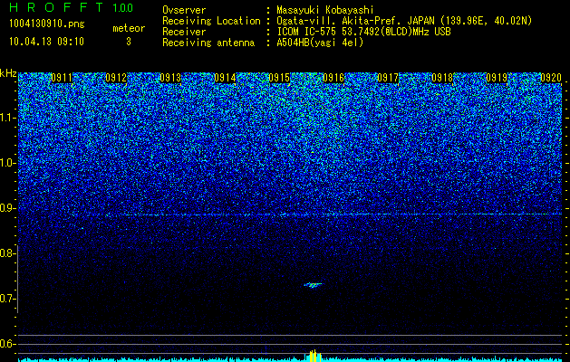The image size is (570, 362).
Task: Click the 0914 time marker
Action: tap(225, 78)
